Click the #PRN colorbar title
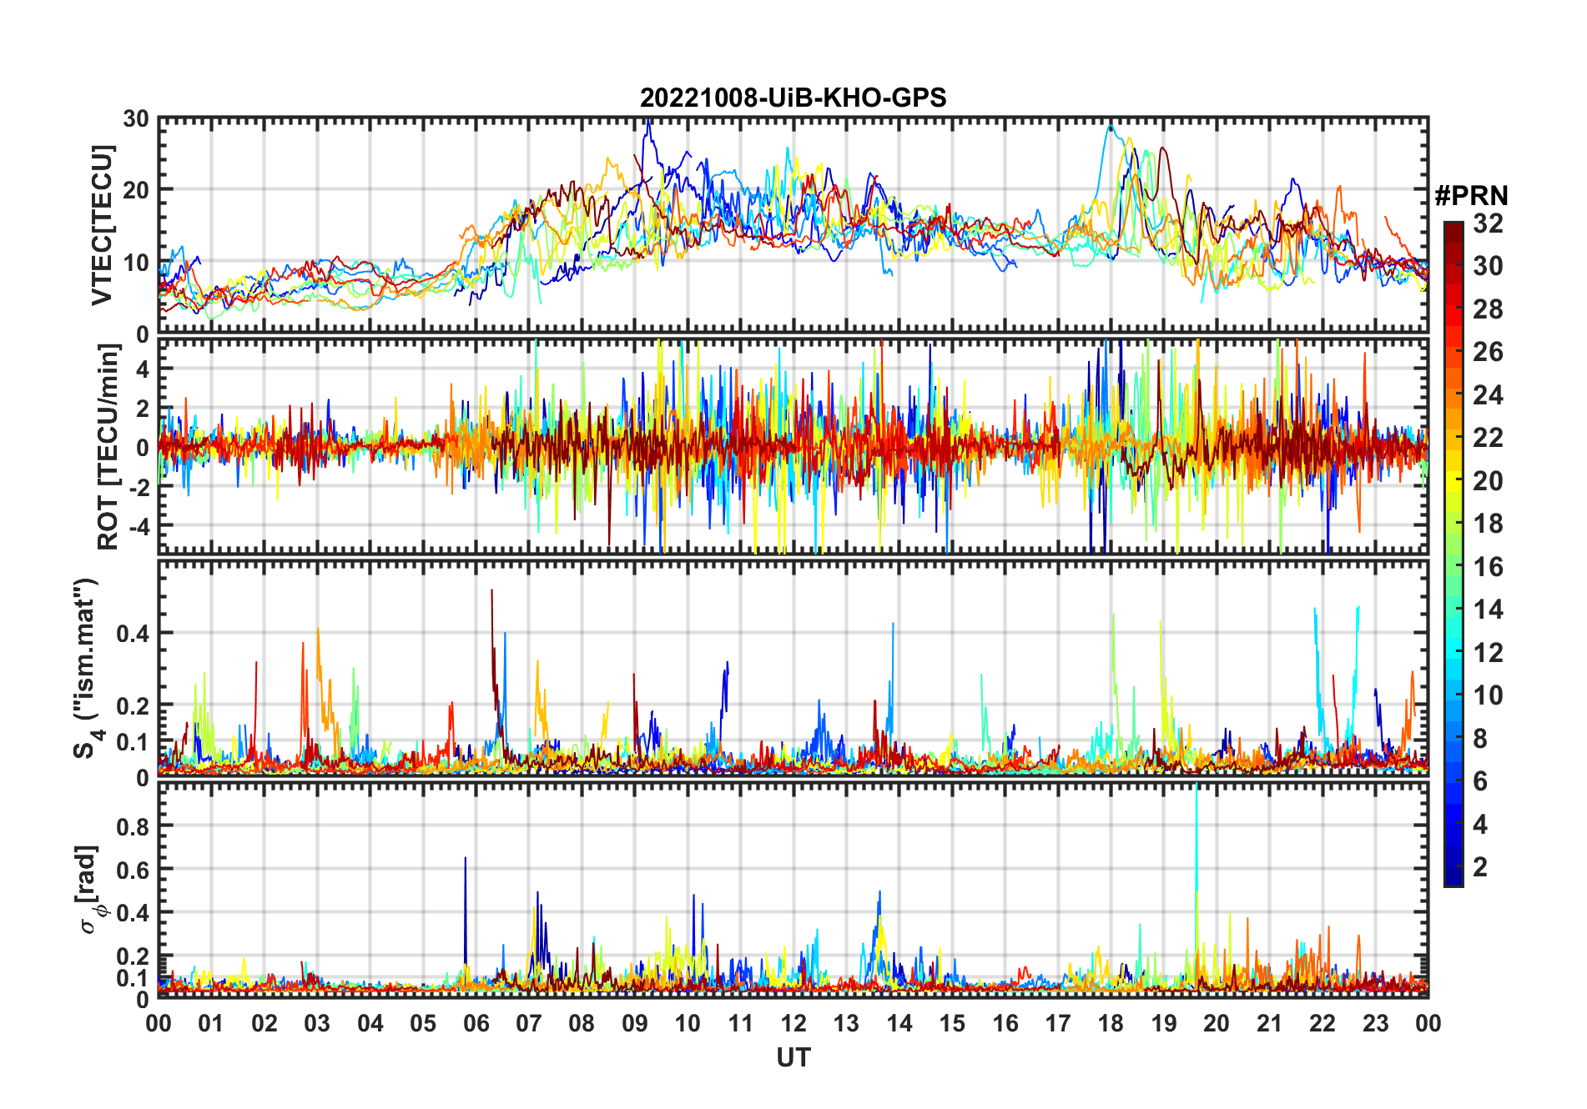1587x1109 pixels. (x=1471, y=196)
